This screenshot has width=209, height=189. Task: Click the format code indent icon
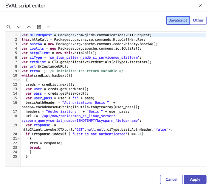49,27
